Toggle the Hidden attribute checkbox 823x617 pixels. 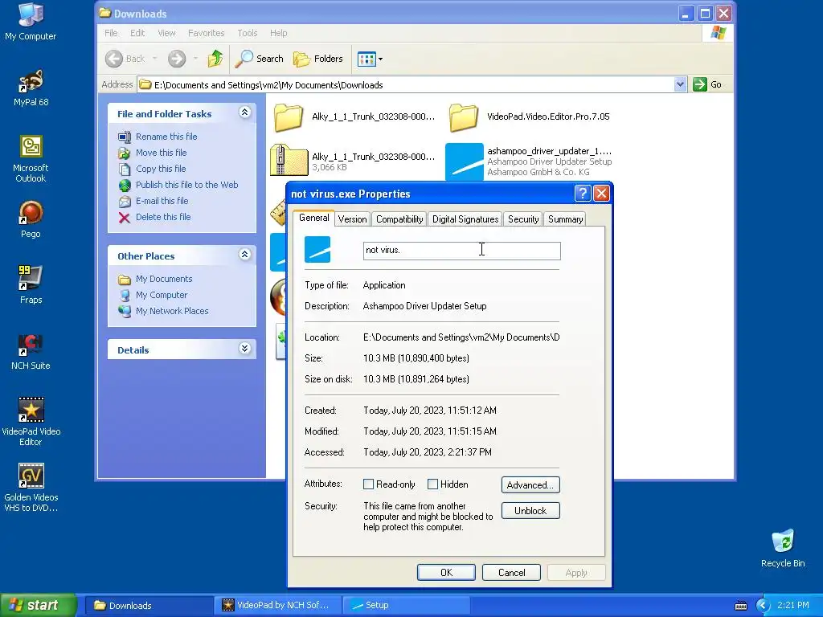[x=432, y=484]
